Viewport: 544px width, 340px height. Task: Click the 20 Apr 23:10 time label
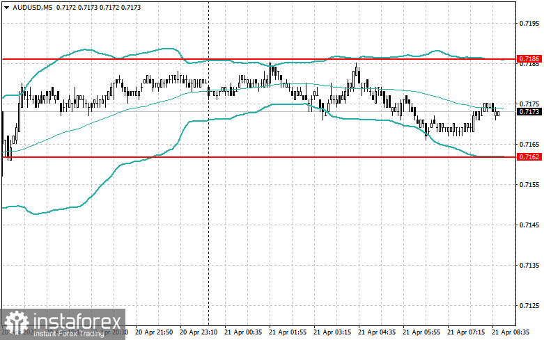point(199,332)
